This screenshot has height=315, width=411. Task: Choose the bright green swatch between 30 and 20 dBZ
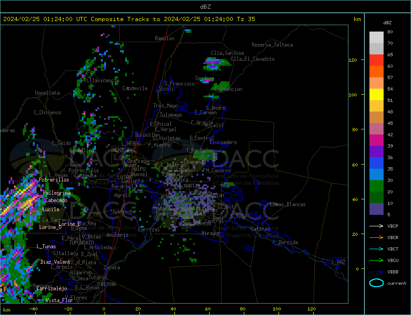376,186
